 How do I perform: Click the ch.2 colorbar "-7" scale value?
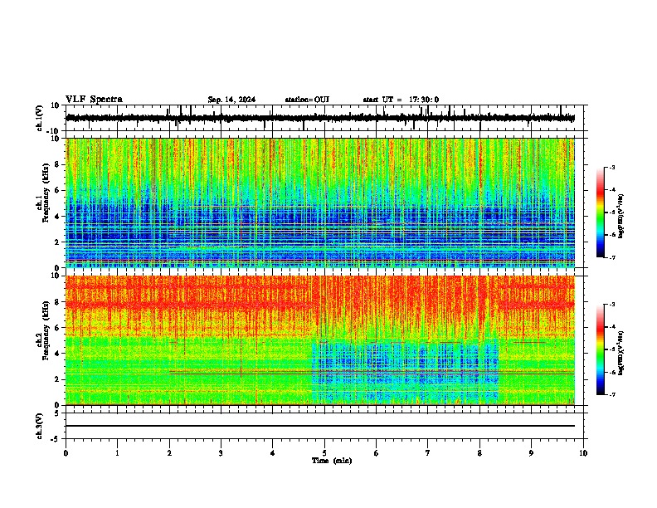tap(611, 394)
